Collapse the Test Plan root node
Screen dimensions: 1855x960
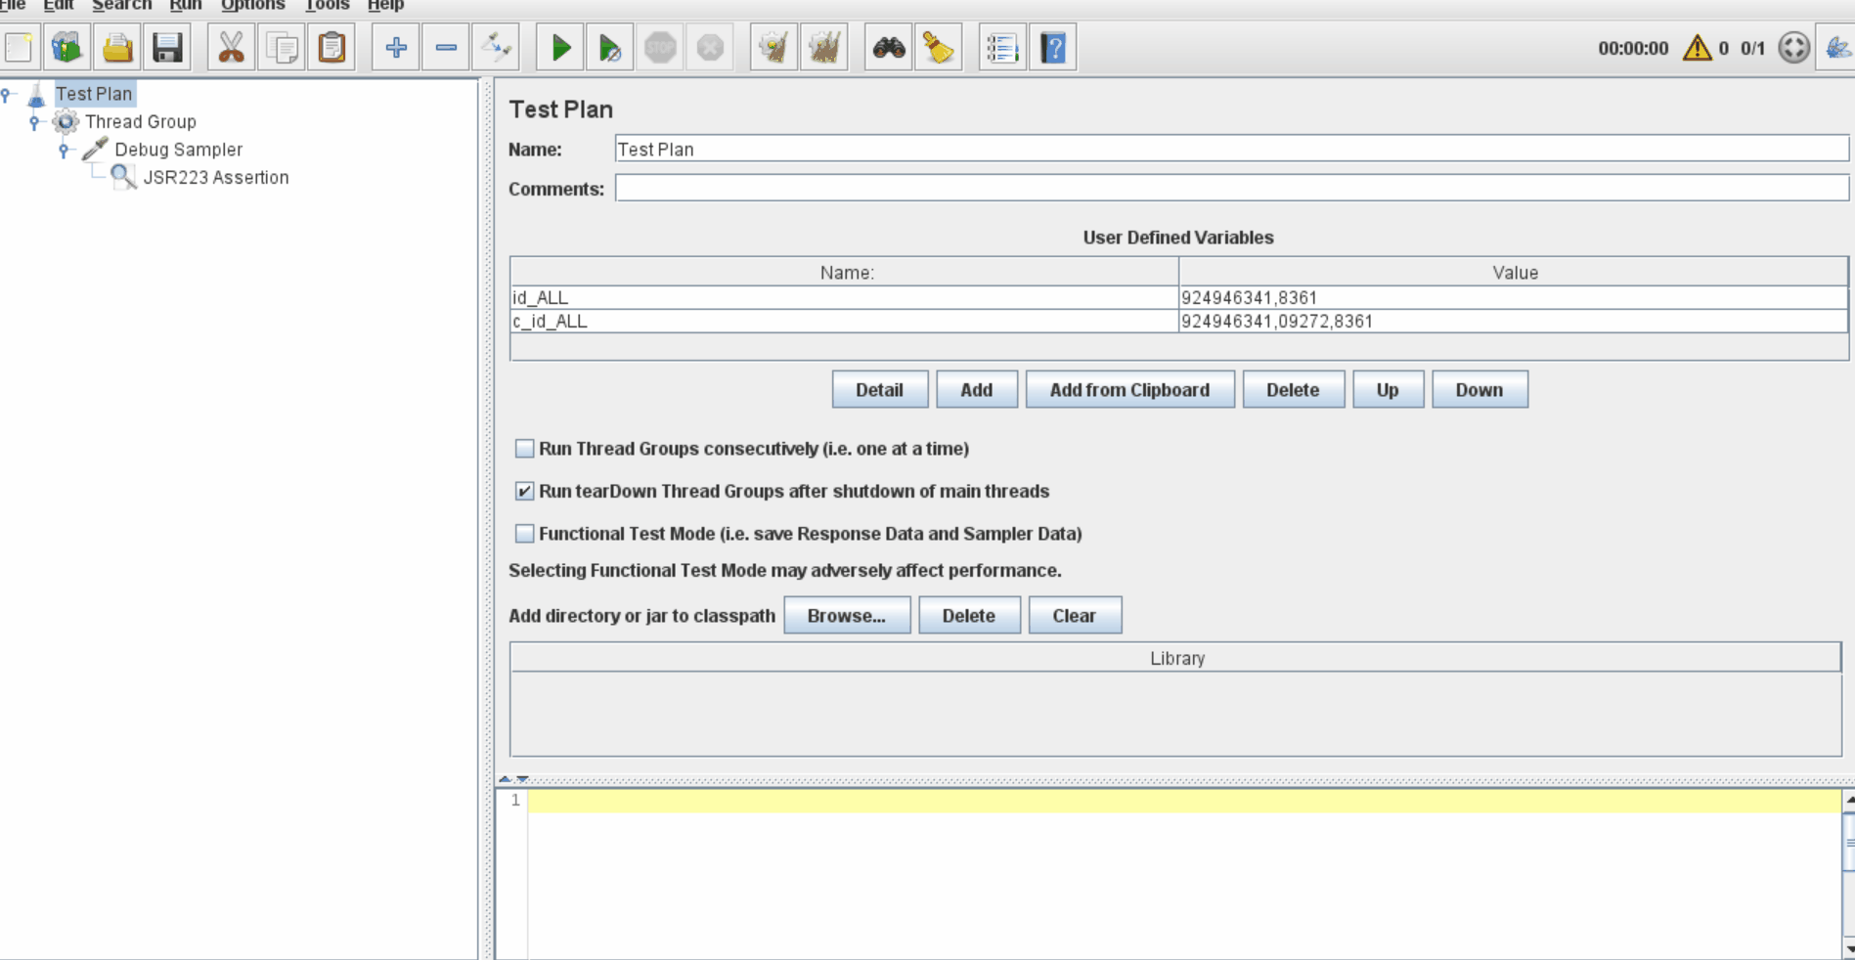point(8,93)
